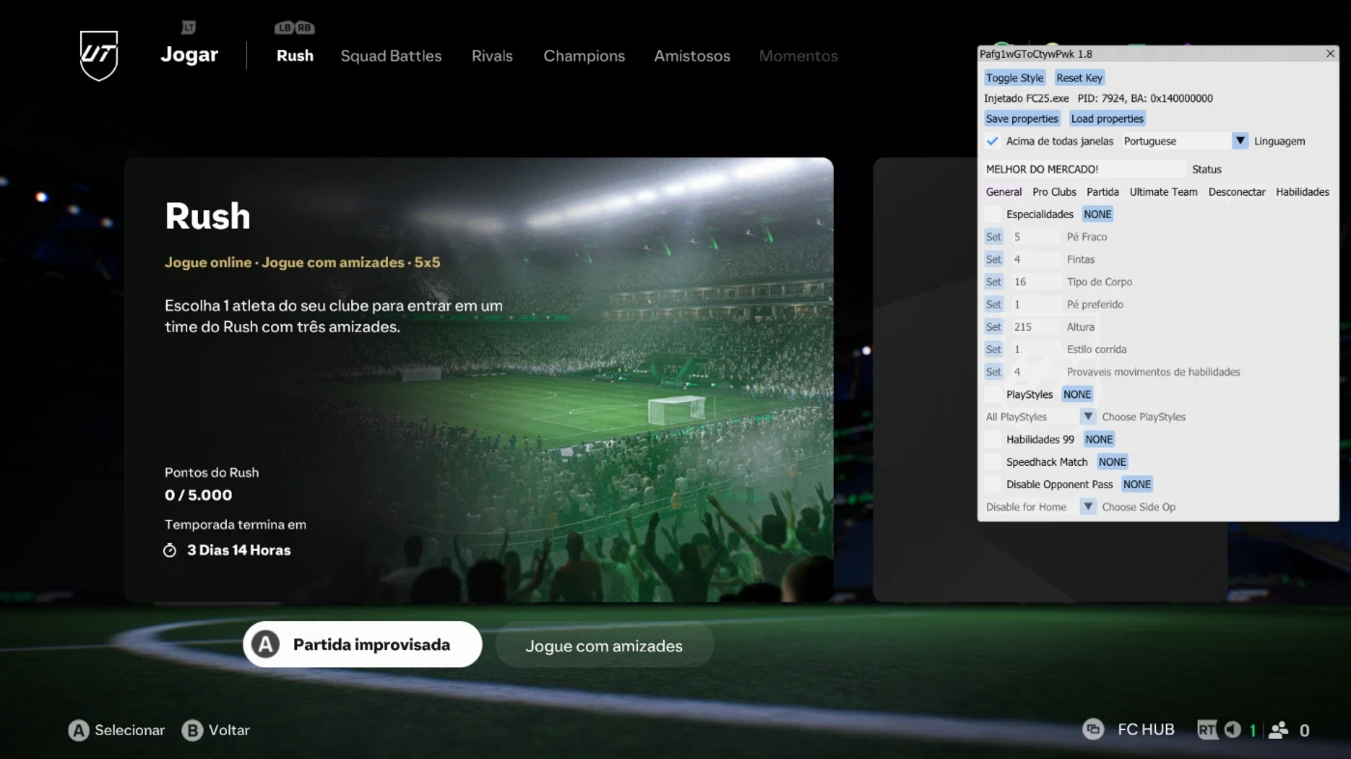The width and height of the screenshot is (1351, 759).
Task: Open the Ultimate Team tab
Action: pos(1164,192)
